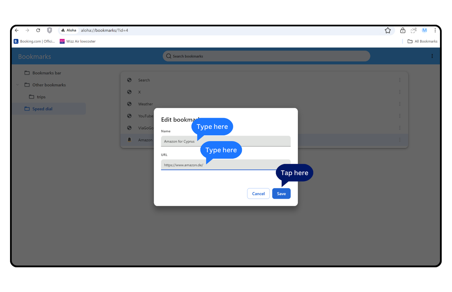452x292 pixels.
Task: Cancel the Edit bookmark dialog
Action: coord(258,194)
